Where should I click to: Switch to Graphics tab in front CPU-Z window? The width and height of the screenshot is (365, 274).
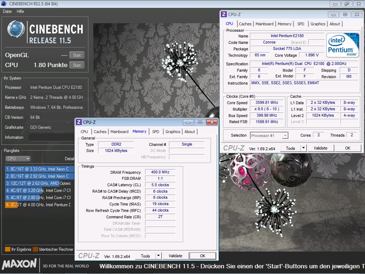[173, 132]
